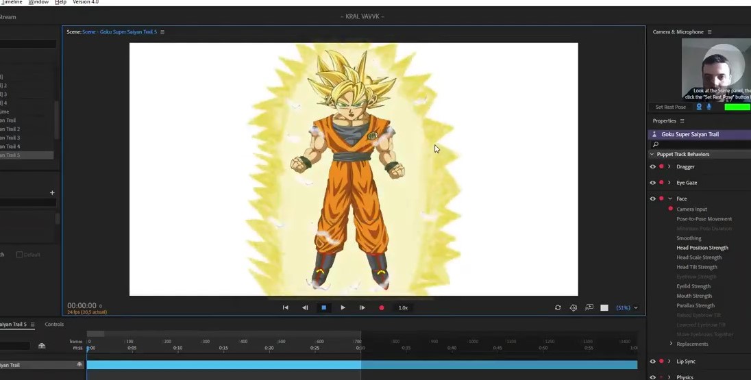751x380 pixels.
Task: Select Head Position Strength parameter
Action: pos(702,247)
